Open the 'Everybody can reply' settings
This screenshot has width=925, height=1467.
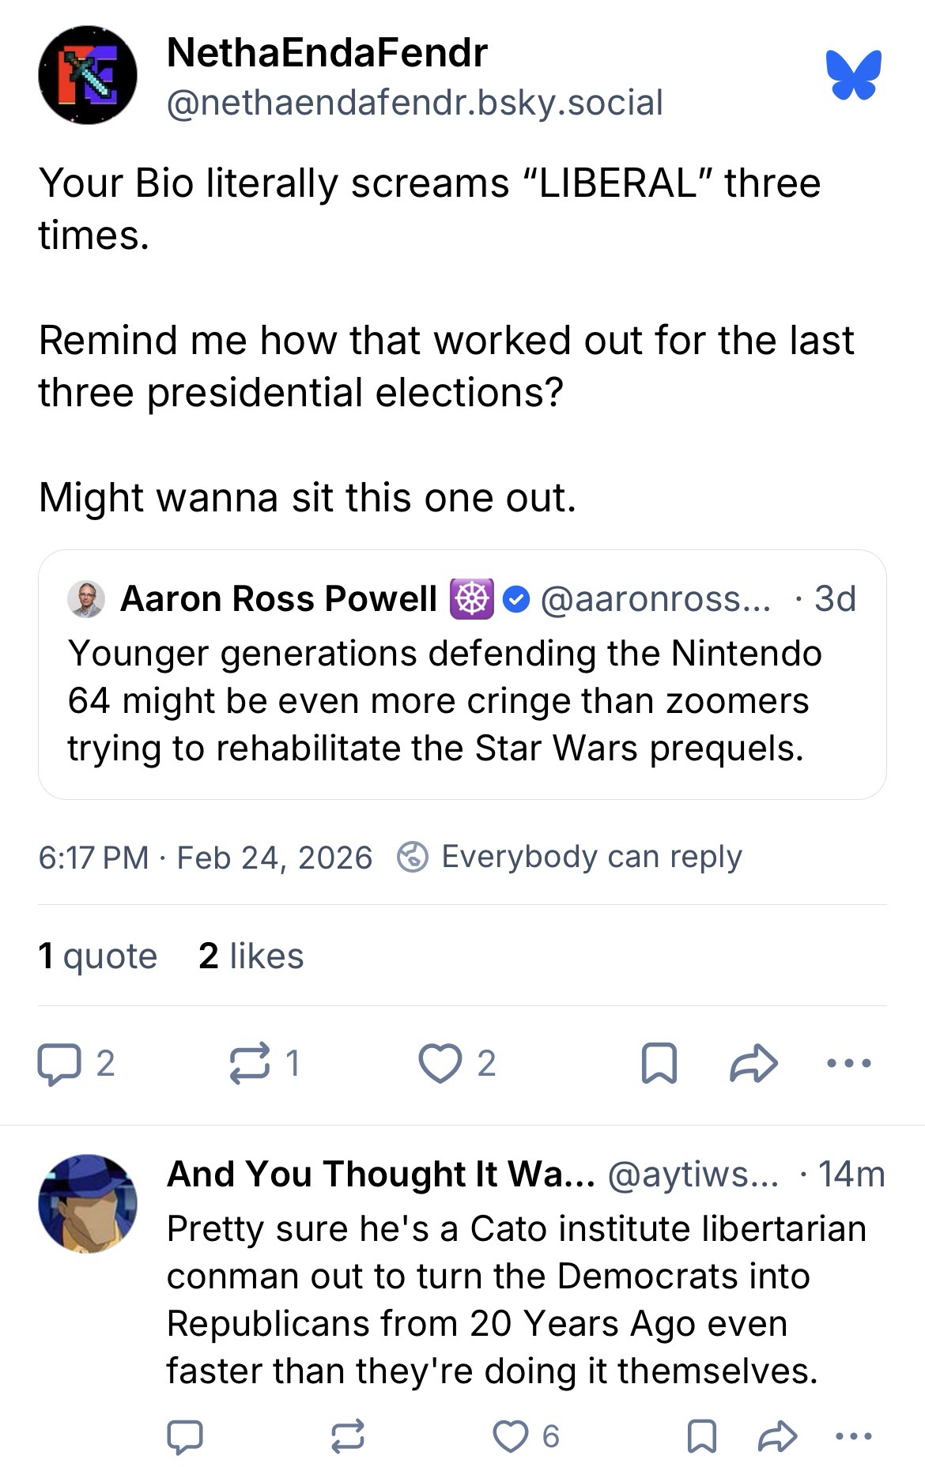pos(569,858)
